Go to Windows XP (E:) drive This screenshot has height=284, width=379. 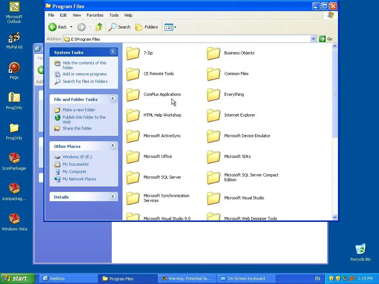pyautogui.click(x=77, y=157)
